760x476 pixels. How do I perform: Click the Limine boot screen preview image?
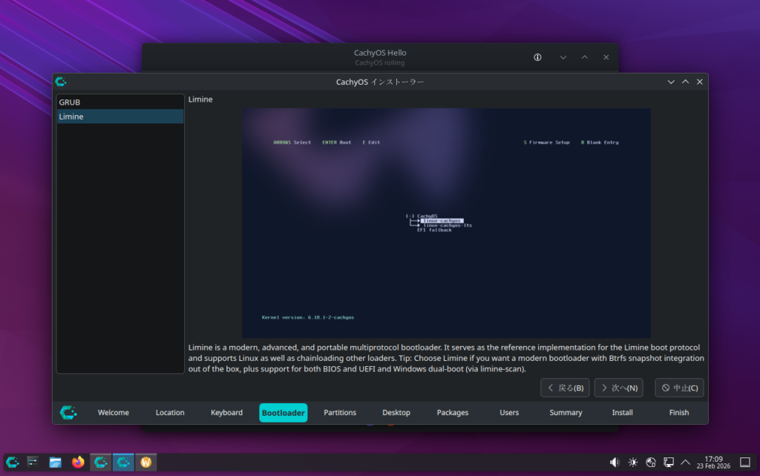coord(446,223)
